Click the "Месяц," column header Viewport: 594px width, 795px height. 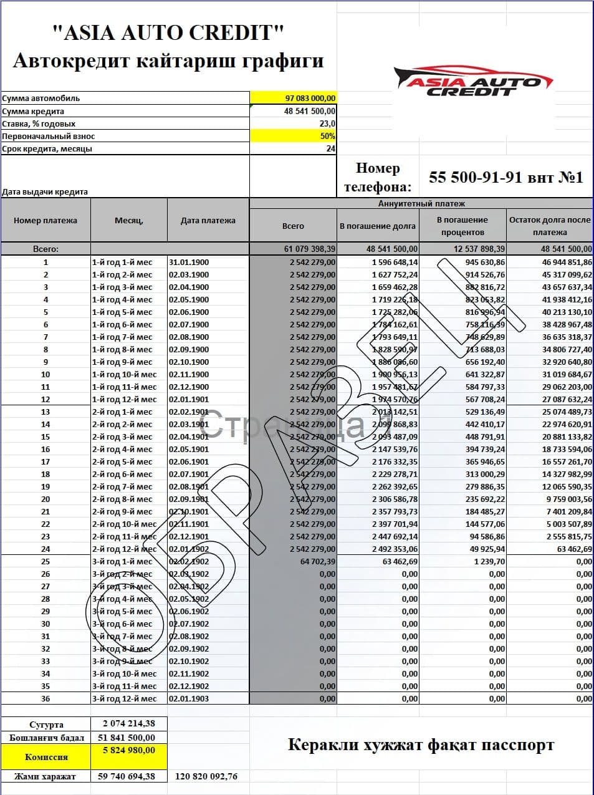click(129, 220)
